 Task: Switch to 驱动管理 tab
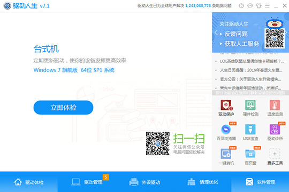tap(87, 182)
